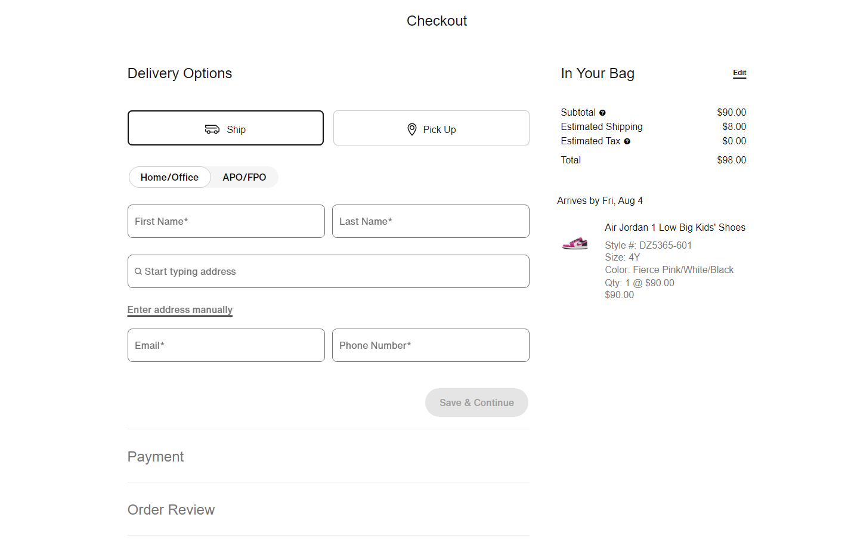Open the Subtotal help icon

point(603,112)
